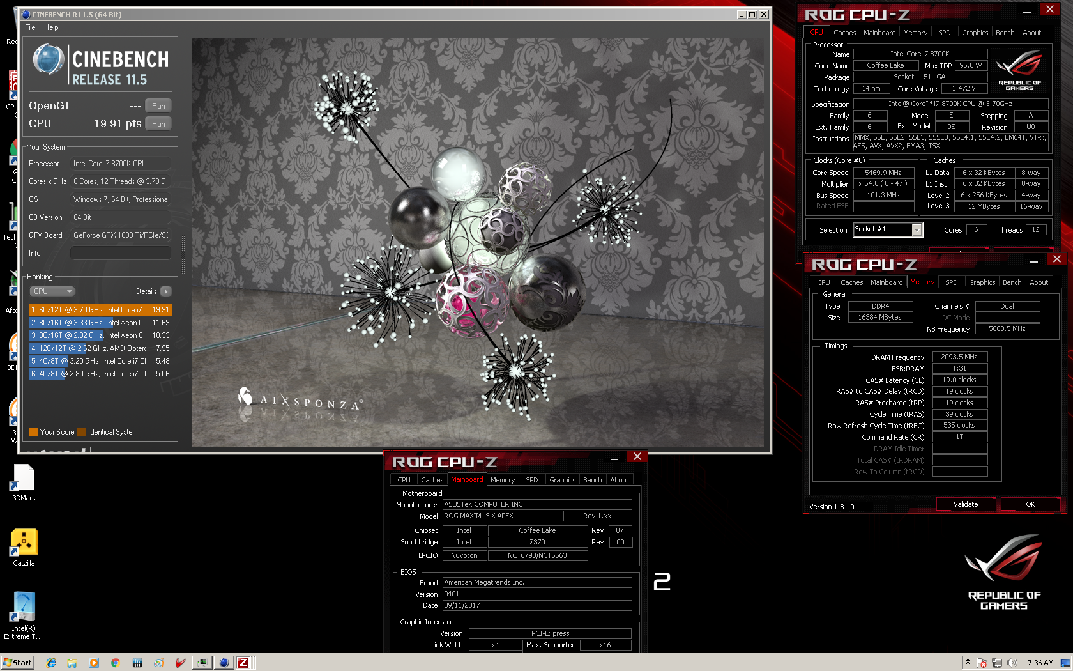Click OK in the CPU-Z Memory window
Screen dimensions: 1073x671
[1030, 504]
